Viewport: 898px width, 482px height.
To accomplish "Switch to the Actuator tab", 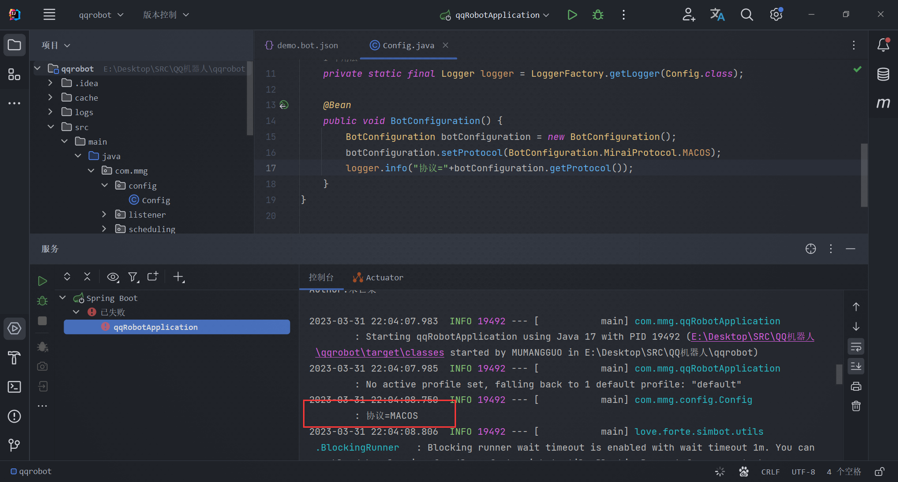I will (378, 278).
